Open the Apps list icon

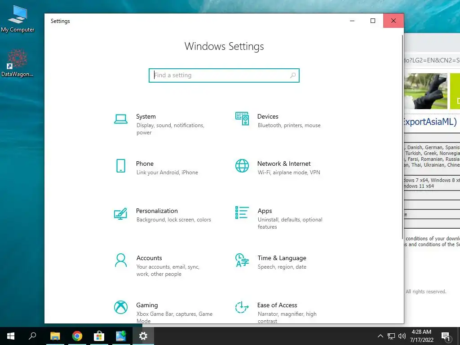click(x=242, y=212)
